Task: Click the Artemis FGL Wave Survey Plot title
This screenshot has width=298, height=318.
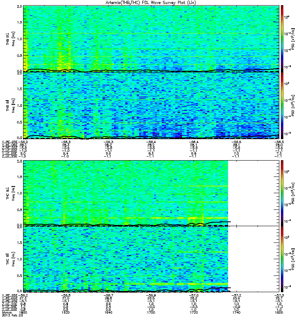Action: [151, 3]
